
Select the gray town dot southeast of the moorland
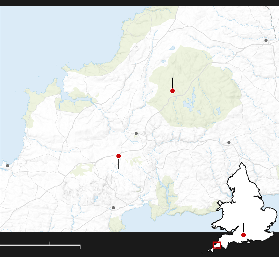point(229,142)
